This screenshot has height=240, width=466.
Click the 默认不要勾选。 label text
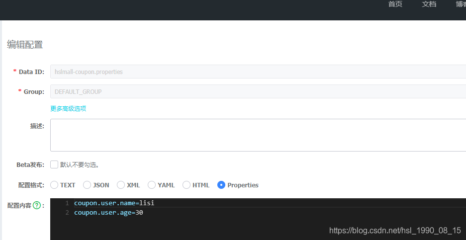[80, 165]
